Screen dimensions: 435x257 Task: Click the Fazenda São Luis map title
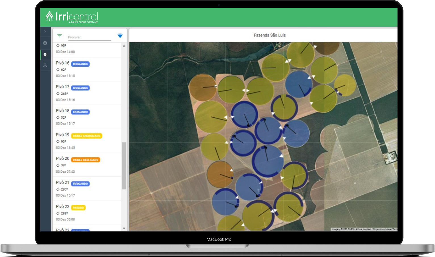coord(270,35)
